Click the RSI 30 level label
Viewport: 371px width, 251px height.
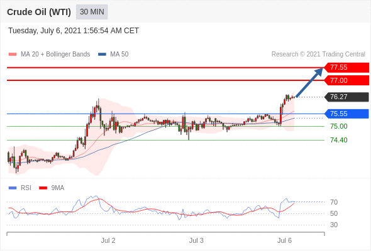[334, 225]
